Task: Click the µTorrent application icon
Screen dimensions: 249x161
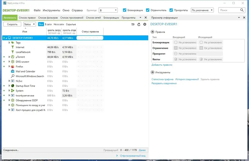Action: [x=12, y=57]
